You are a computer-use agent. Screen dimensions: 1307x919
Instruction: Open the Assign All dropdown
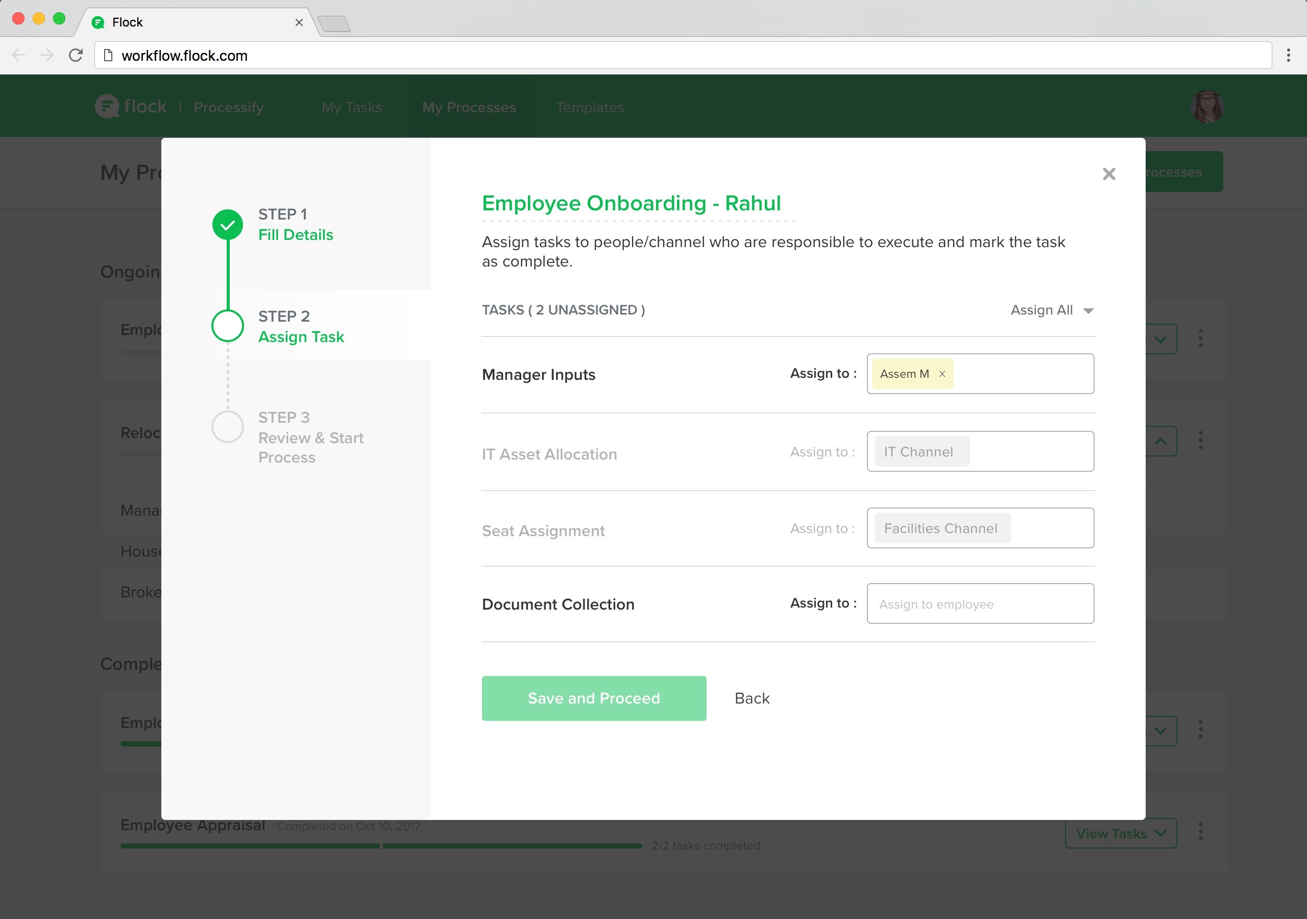[1052, 310]
